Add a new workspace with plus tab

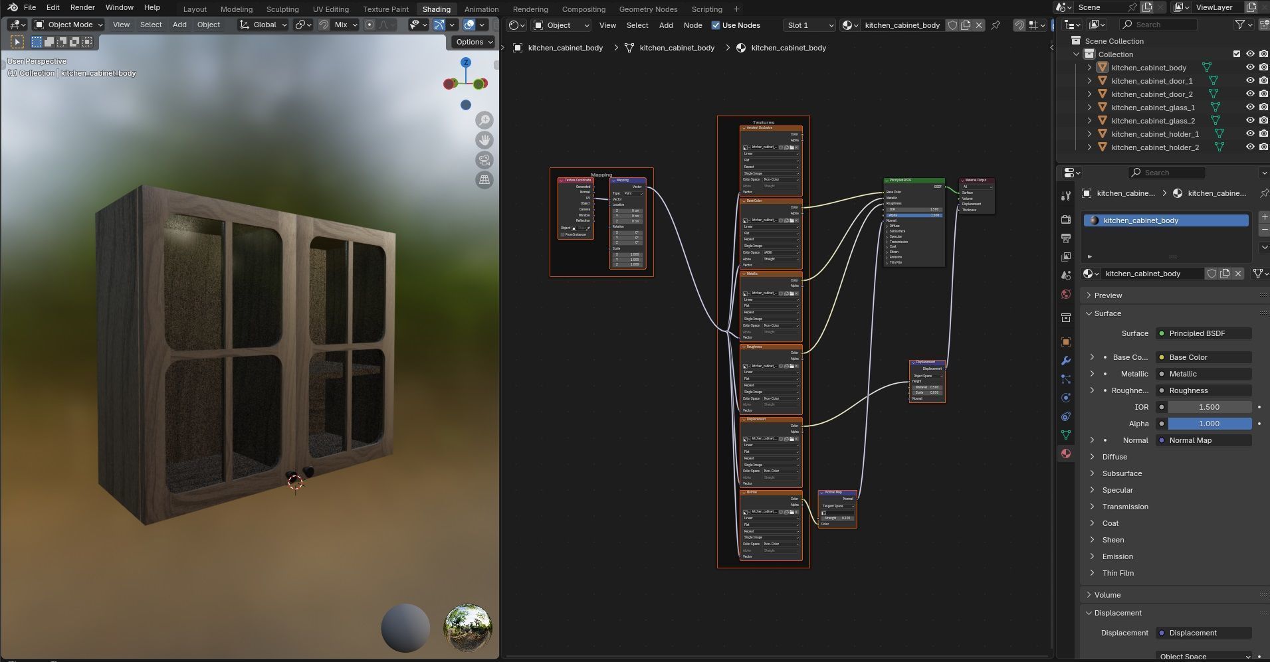(x=736, y=9)
